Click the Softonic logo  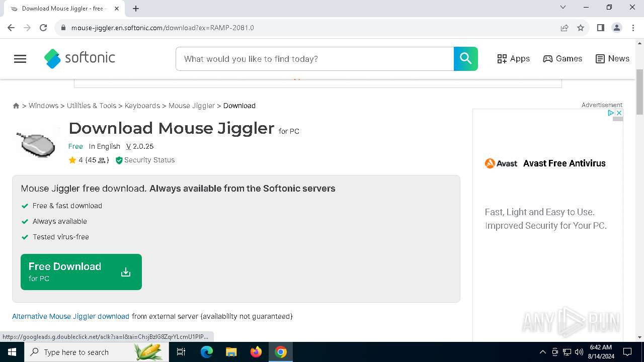click(x=79, y=59)
